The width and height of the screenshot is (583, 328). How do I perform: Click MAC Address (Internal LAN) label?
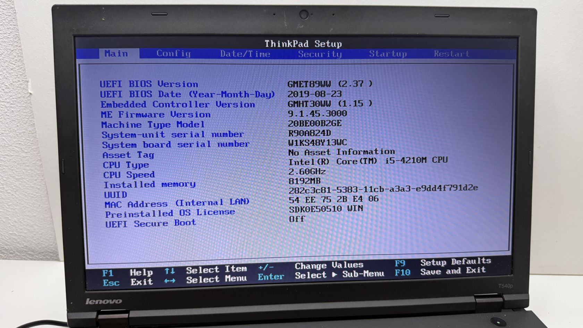pos(177,203)
